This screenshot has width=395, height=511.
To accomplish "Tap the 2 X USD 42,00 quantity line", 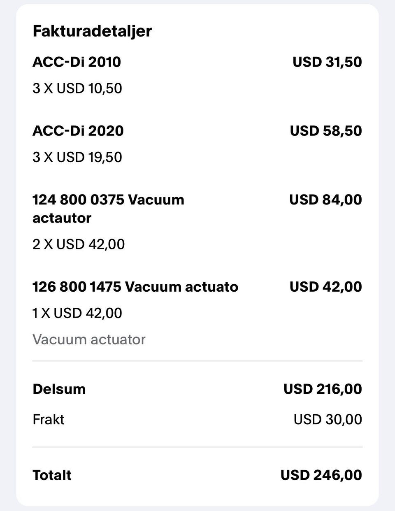I will [79, 244].
